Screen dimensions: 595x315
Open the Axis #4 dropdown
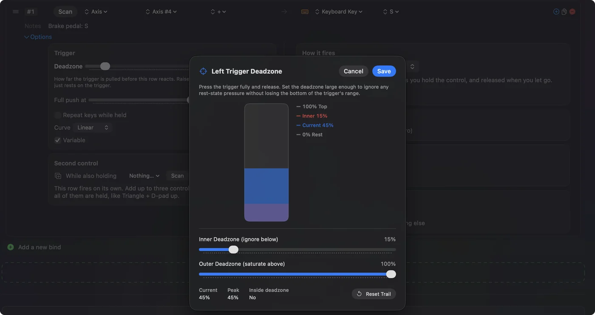161,12
